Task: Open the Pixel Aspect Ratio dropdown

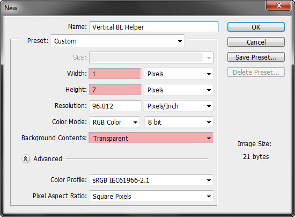Action: [151, 196]
